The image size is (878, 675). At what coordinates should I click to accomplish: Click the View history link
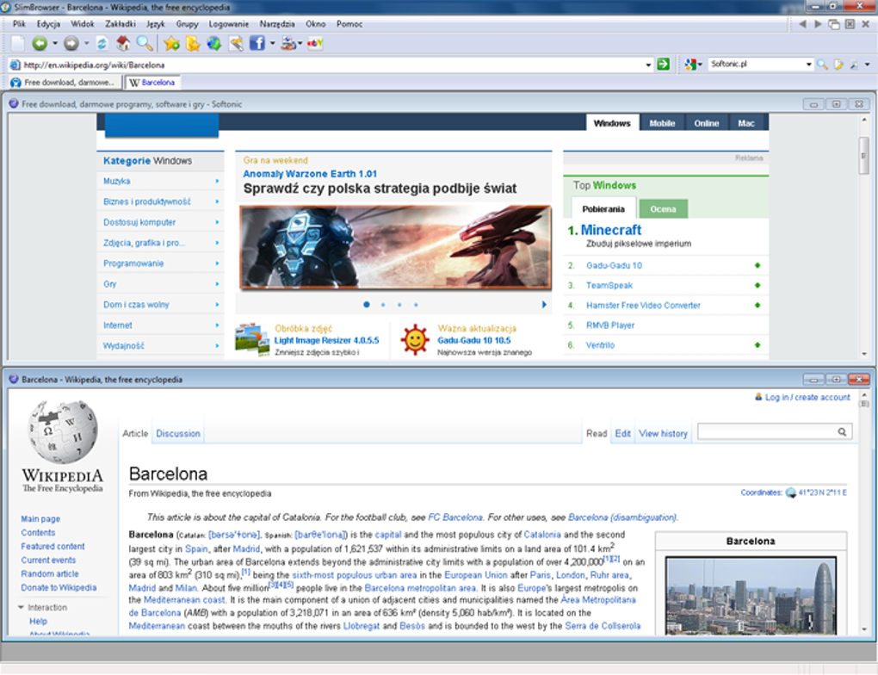click(x=663, y=434)
